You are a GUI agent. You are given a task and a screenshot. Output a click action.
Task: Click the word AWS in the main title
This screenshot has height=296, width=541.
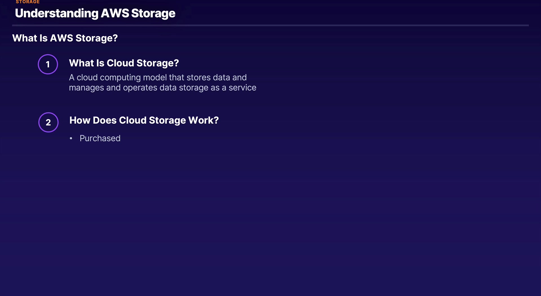(x=115, y=13)
